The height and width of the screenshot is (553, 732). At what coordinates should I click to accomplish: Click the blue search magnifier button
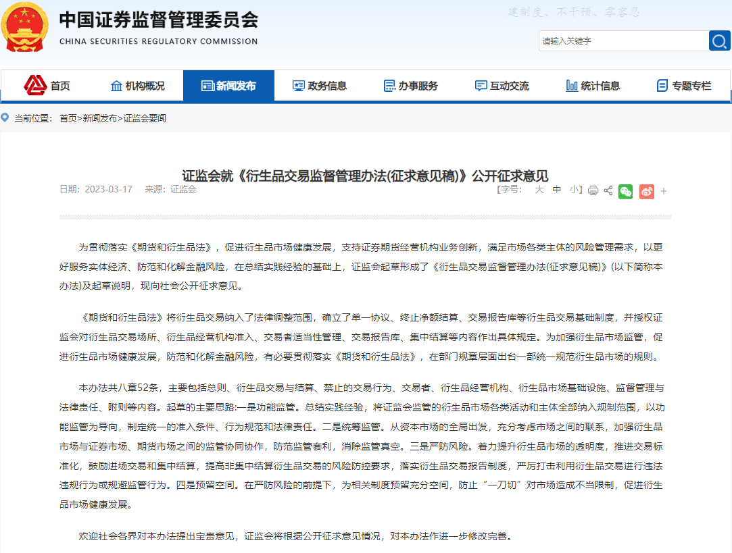coord(719,41)
